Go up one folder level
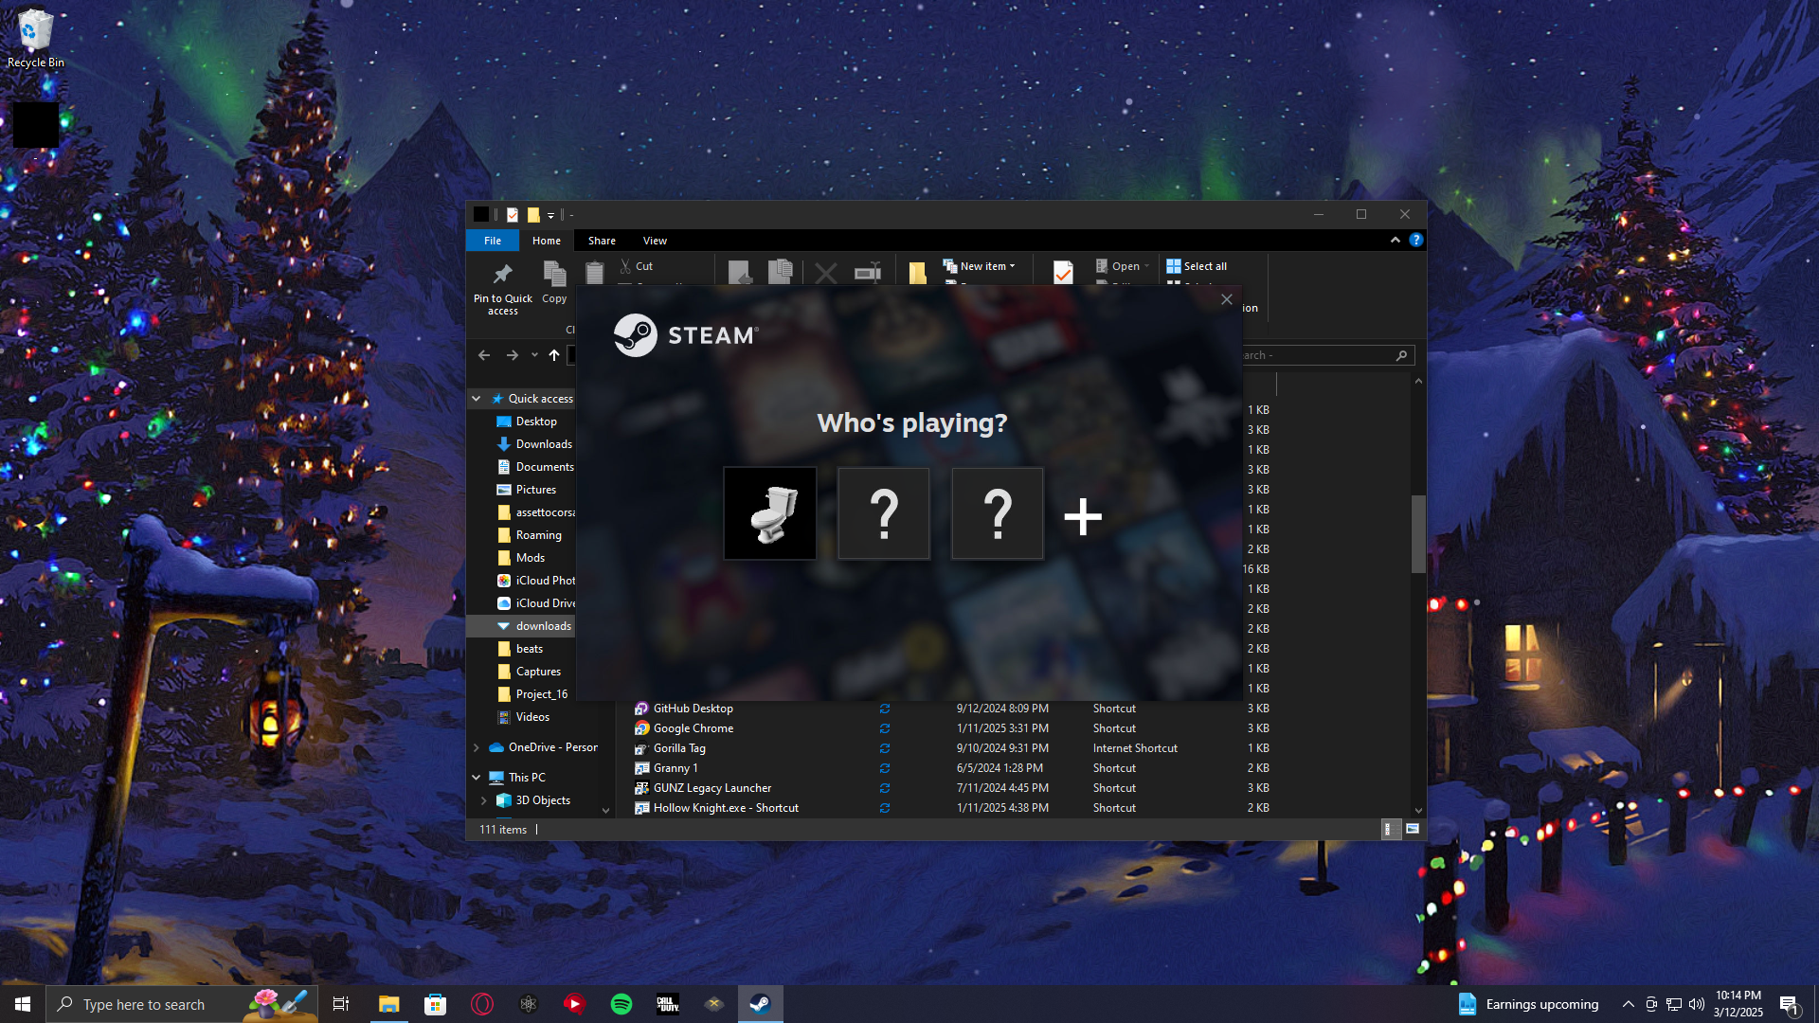The height and width of the screenshot is (1023, 1819). [554, 355]
